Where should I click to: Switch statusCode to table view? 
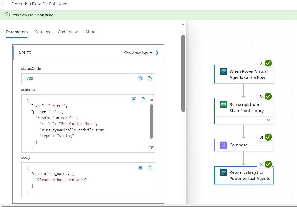coord(140,79)
